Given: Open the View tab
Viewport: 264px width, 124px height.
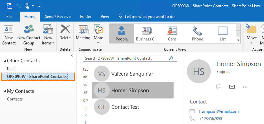Looking at the screenshot, I should [105, 17].
